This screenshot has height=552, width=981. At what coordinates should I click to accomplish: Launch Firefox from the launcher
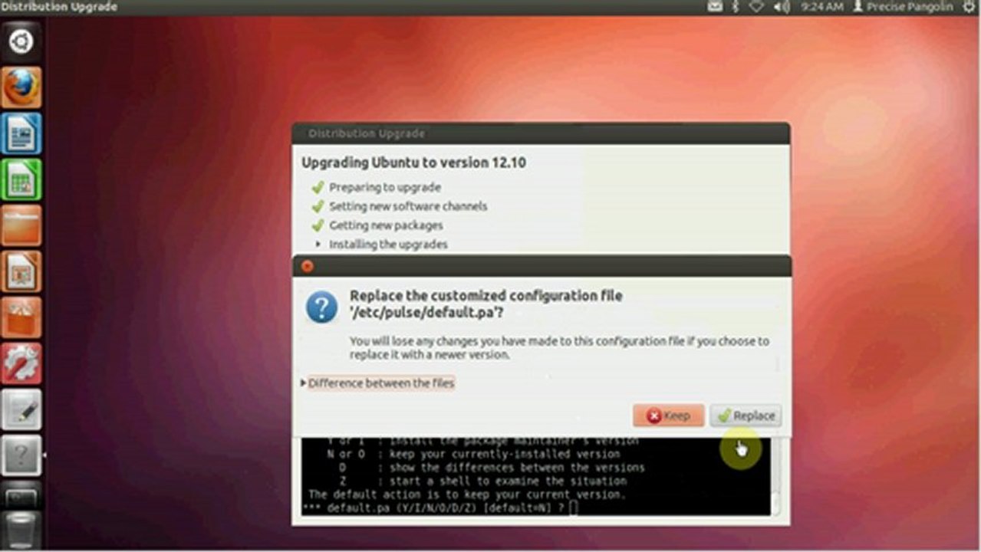click(x=21, y=87)
